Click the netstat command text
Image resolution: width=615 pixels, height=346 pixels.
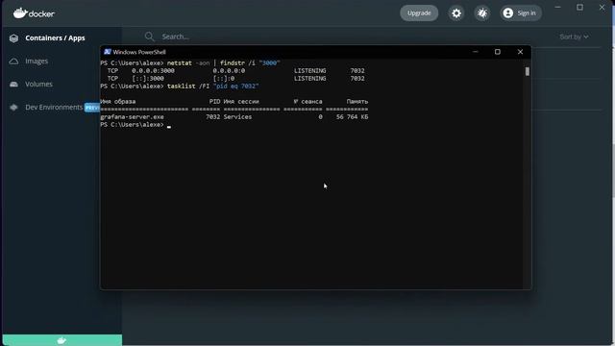click(x=180, y=62)
